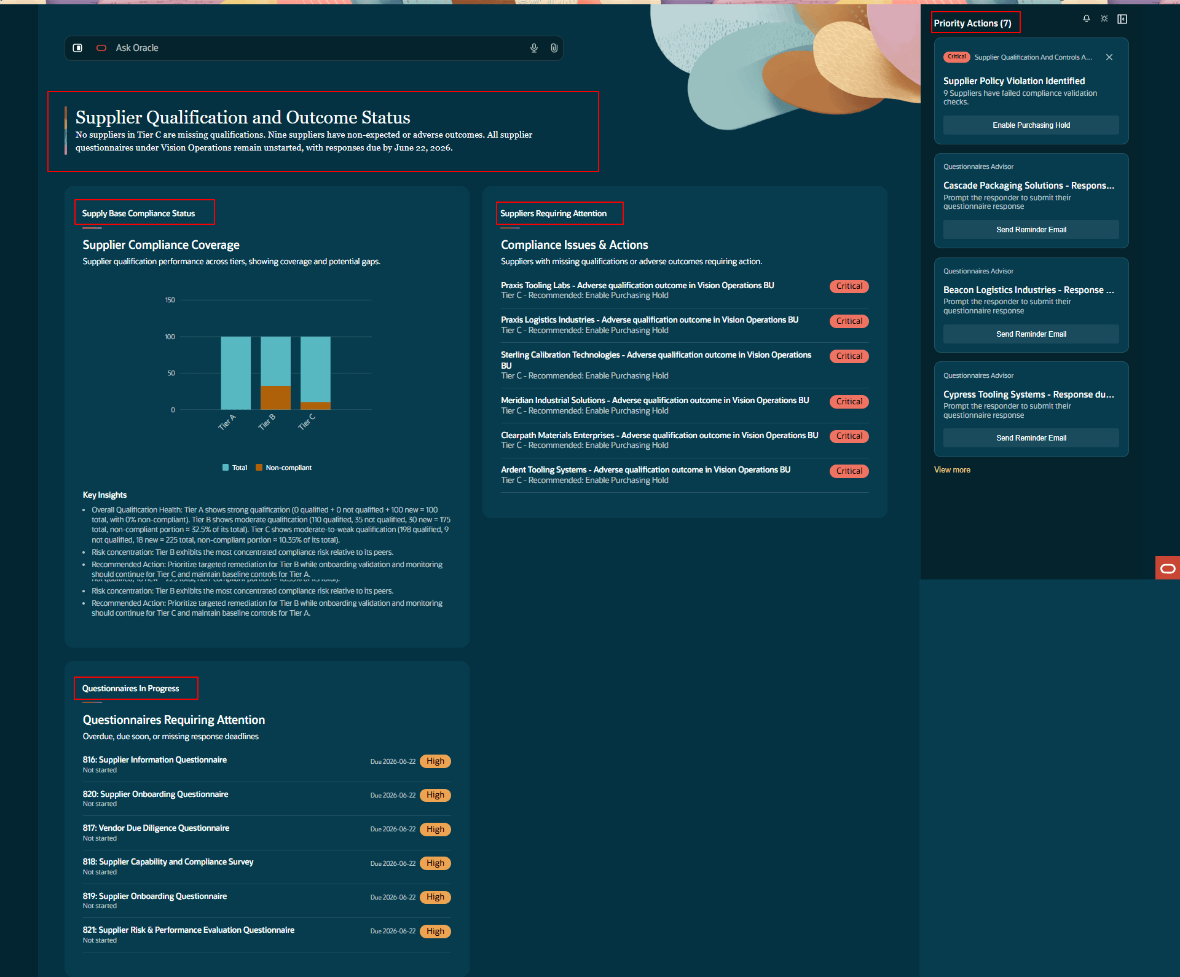Viewport: 1180px width, 977px height.
Task: Select the Suppliers Requiring Attention heading
Action: tap(553, 213)
